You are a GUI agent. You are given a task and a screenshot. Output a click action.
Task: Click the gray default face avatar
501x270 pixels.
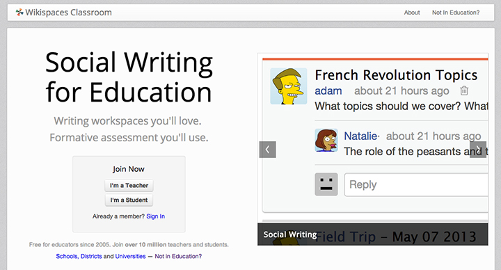tap(326, 184)
